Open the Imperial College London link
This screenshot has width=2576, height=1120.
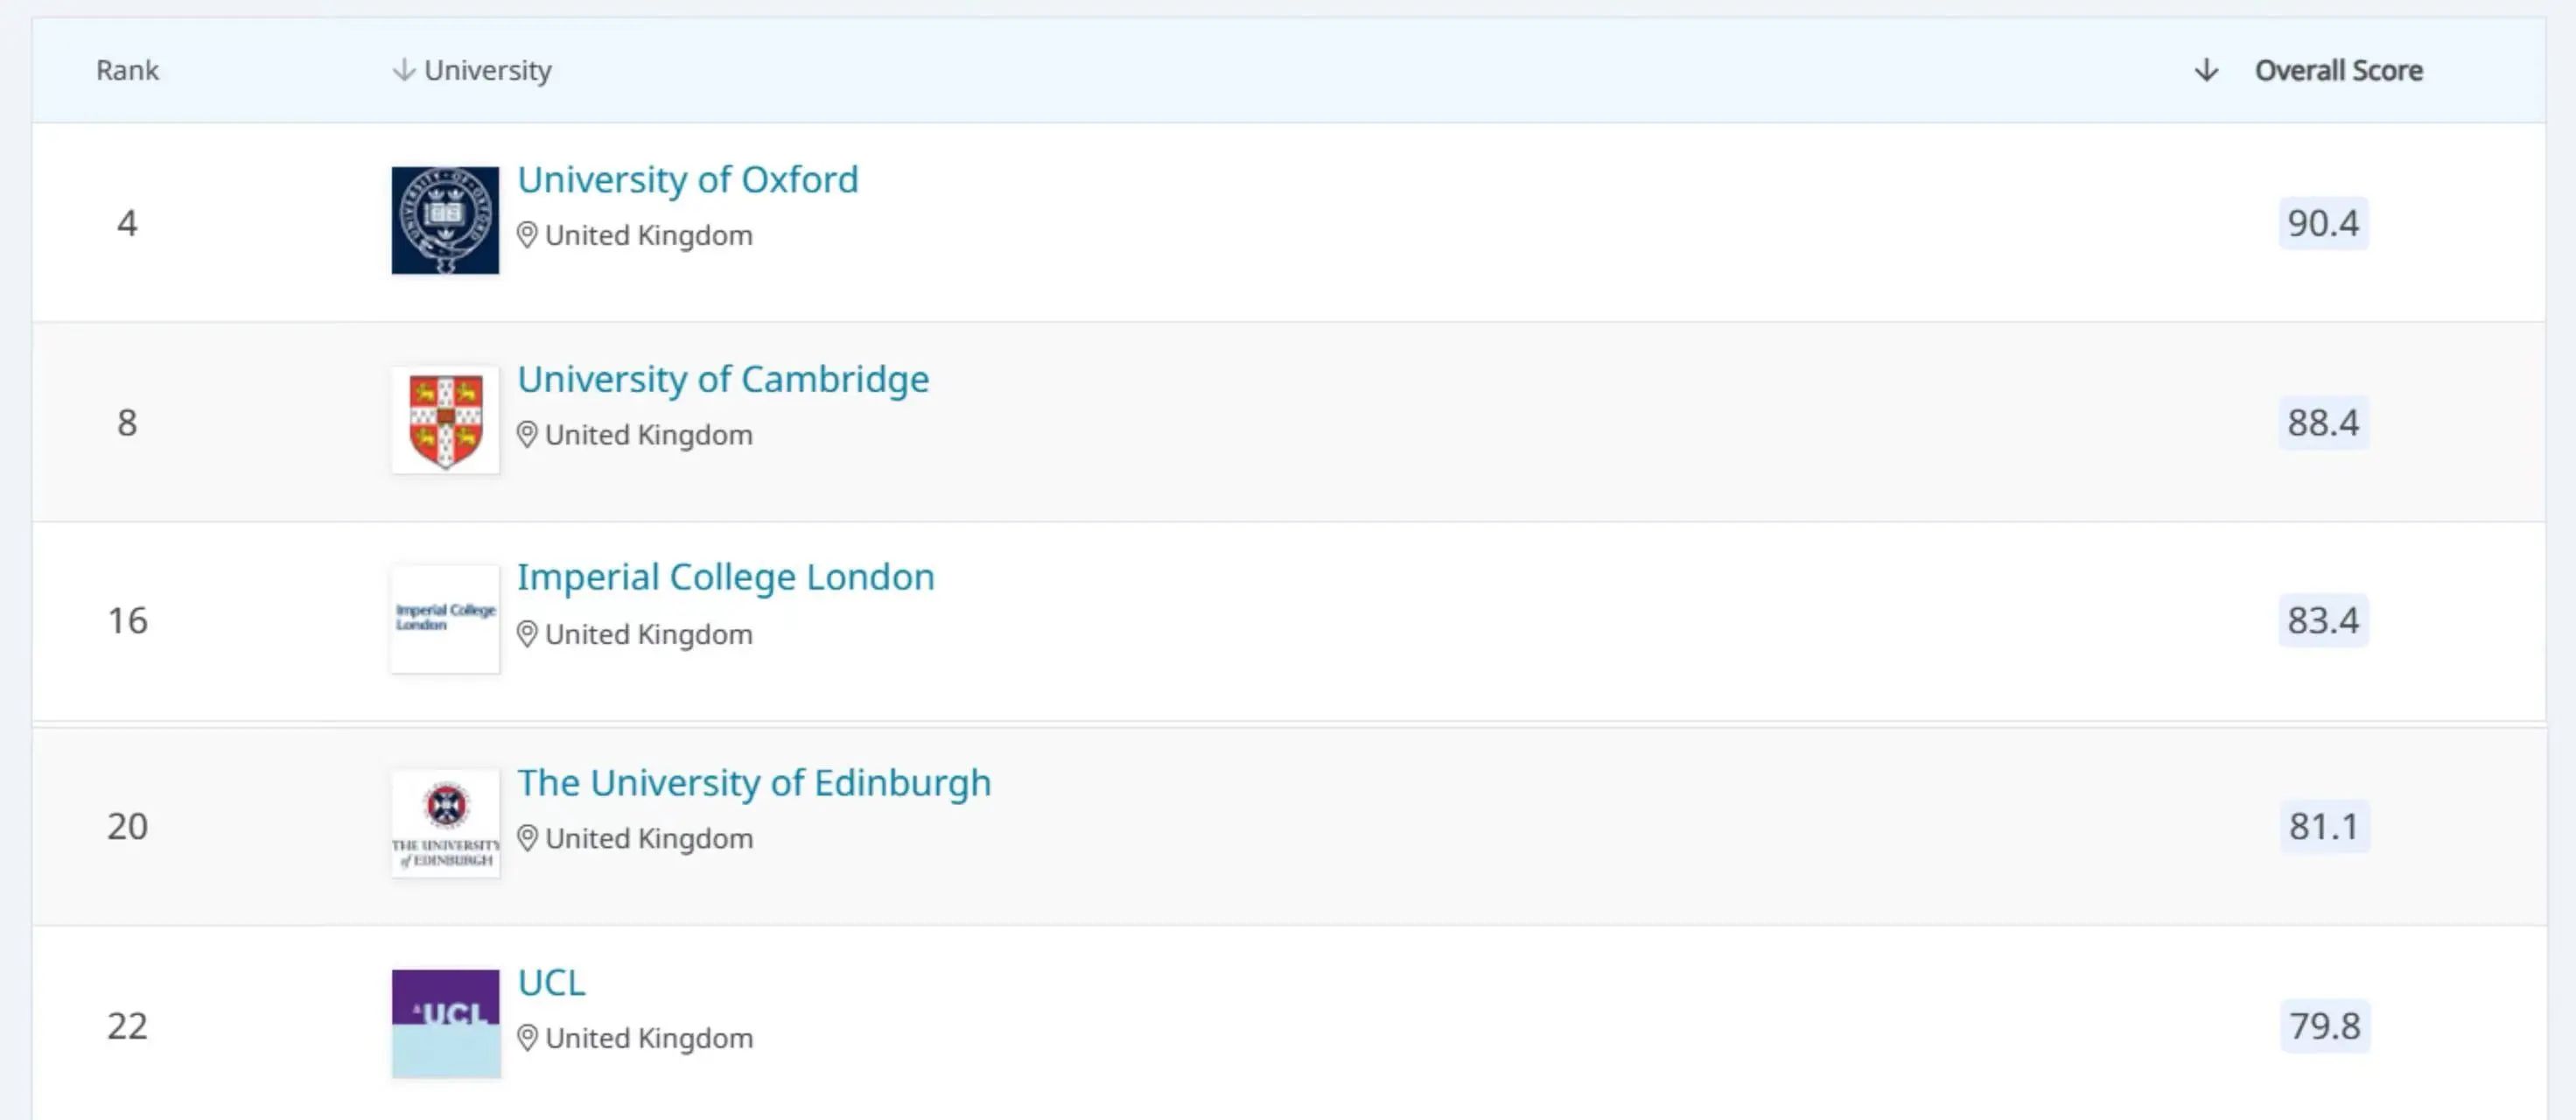725,577
